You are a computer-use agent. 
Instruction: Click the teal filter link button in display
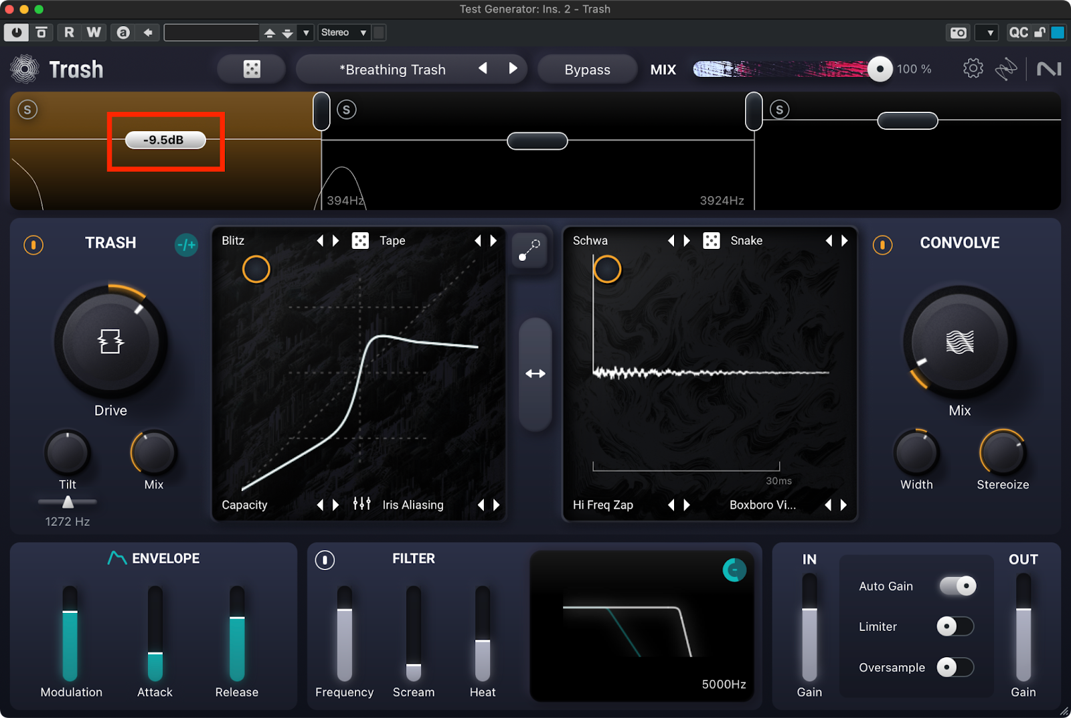pos(734,570)
